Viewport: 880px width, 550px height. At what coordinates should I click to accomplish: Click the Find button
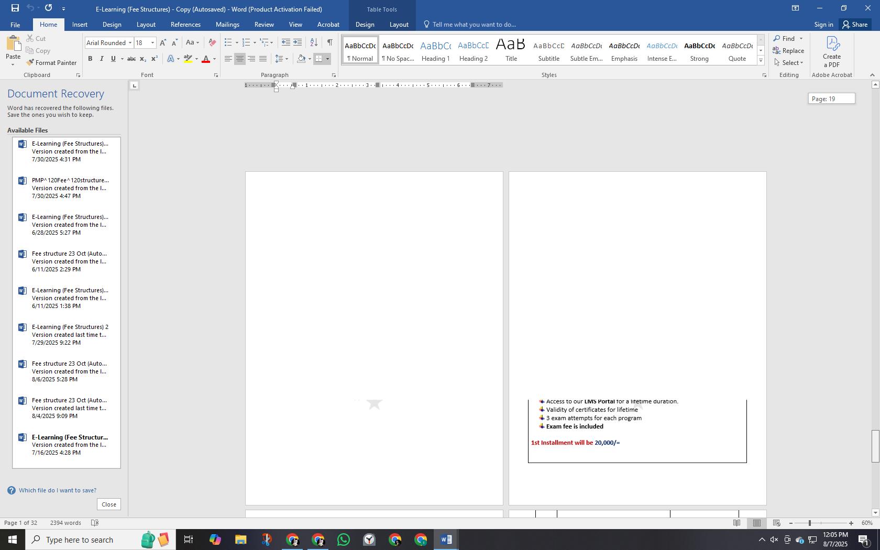point(784,38)
